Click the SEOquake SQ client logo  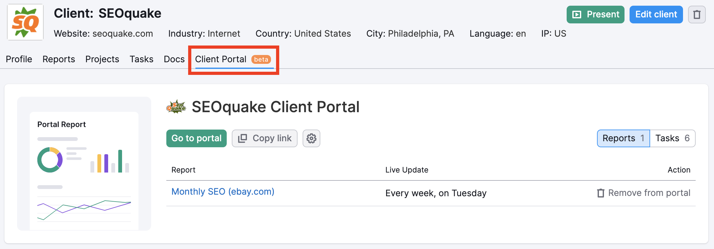25,22
